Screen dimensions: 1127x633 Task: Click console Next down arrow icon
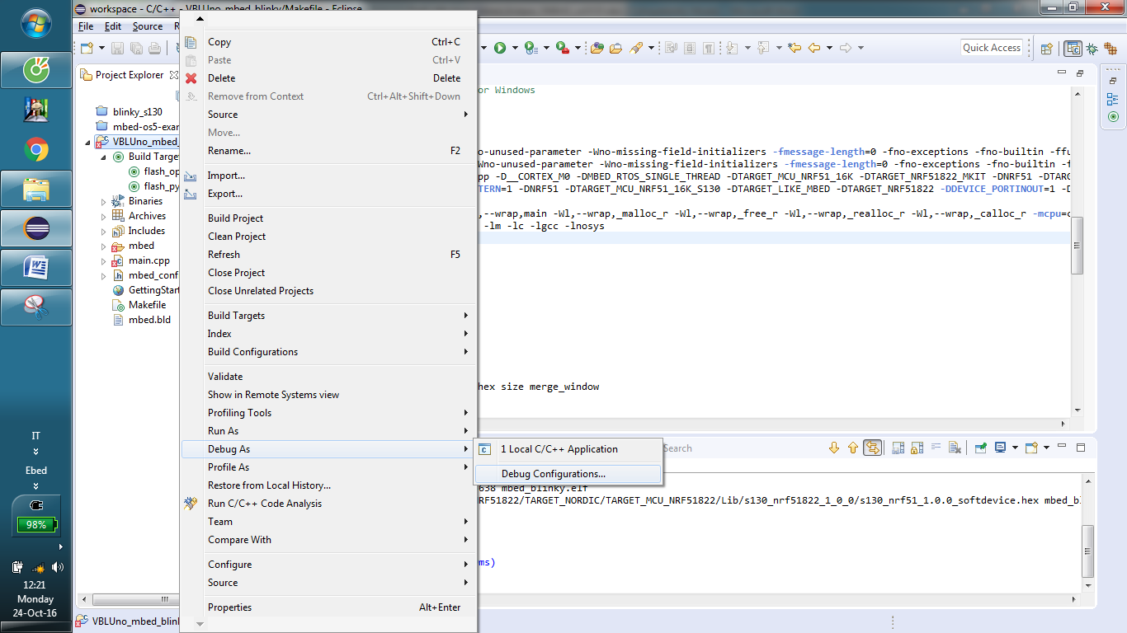[x=833, y=448]
